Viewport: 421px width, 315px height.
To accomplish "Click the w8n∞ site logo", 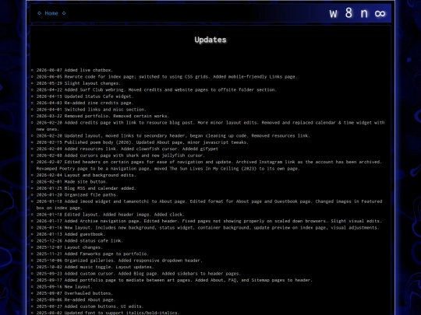I will [357, 13].
